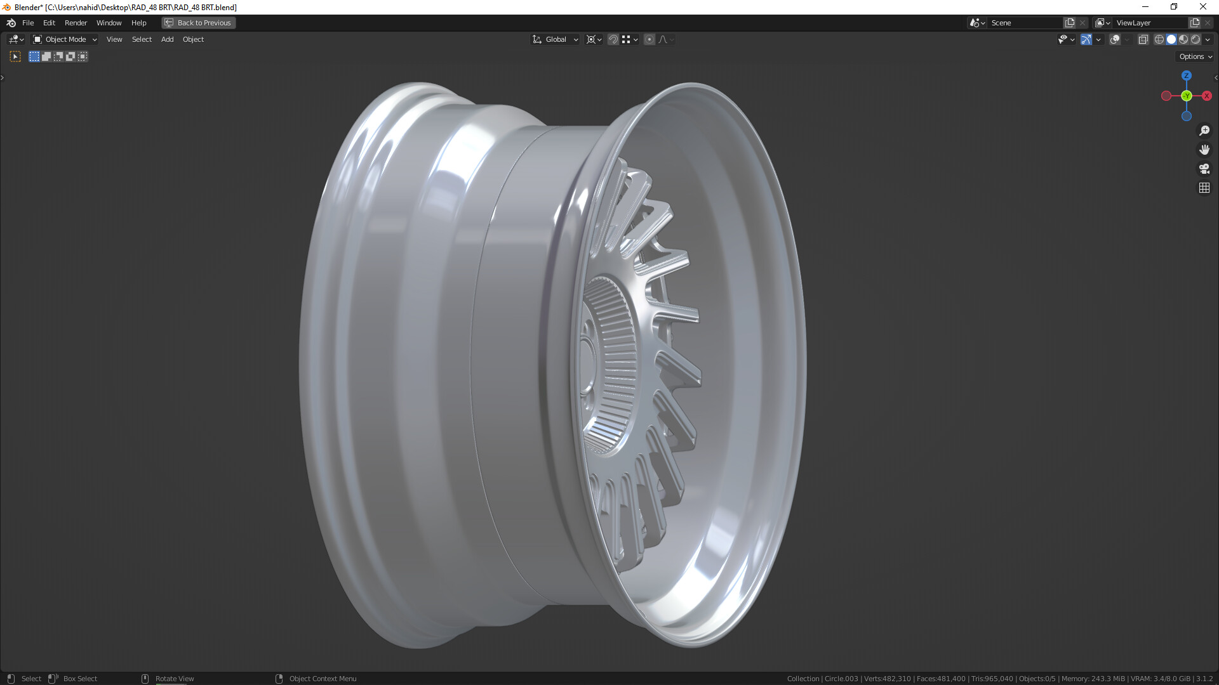Open the Render menu
This screenshot has width=1219, height=685.
(76, 23)
